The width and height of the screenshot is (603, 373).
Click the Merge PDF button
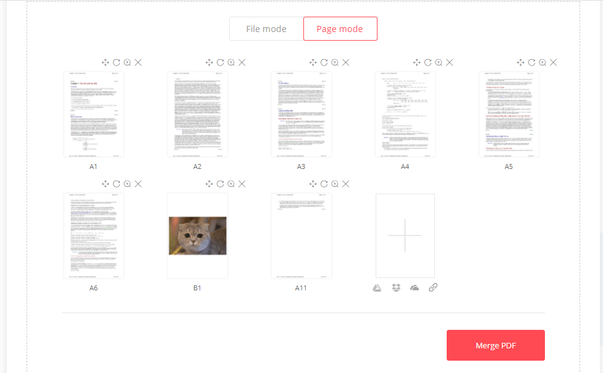pos(495,345)
